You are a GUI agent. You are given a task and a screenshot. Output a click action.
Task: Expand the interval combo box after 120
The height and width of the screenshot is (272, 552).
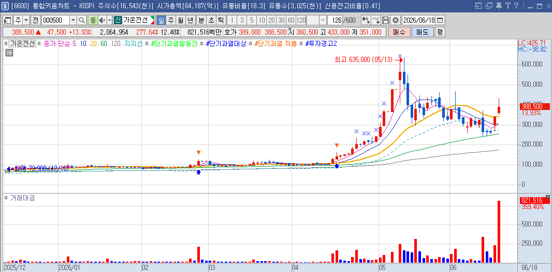323,20
